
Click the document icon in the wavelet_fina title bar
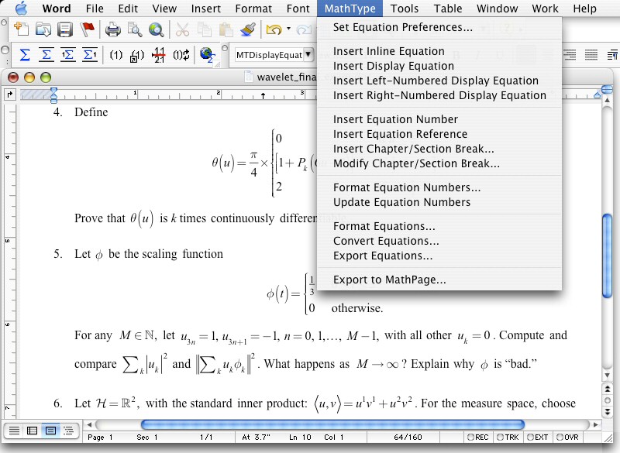pos(249,77)
